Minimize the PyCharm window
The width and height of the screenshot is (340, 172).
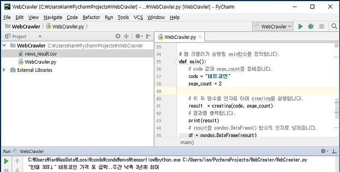pos(295,7)
